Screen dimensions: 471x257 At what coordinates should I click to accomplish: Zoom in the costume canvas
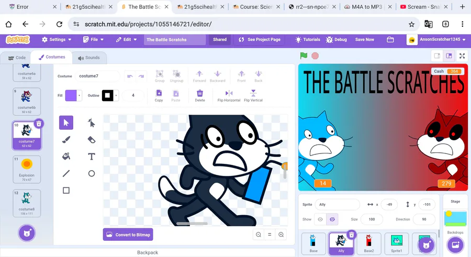point(281,235)
